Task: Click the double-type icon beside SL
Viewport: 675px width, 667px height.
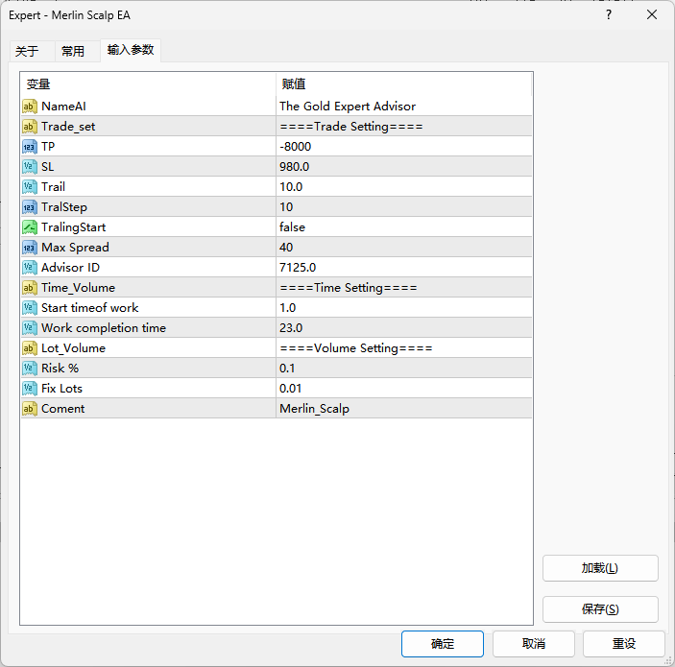Action: click(30, 167)
